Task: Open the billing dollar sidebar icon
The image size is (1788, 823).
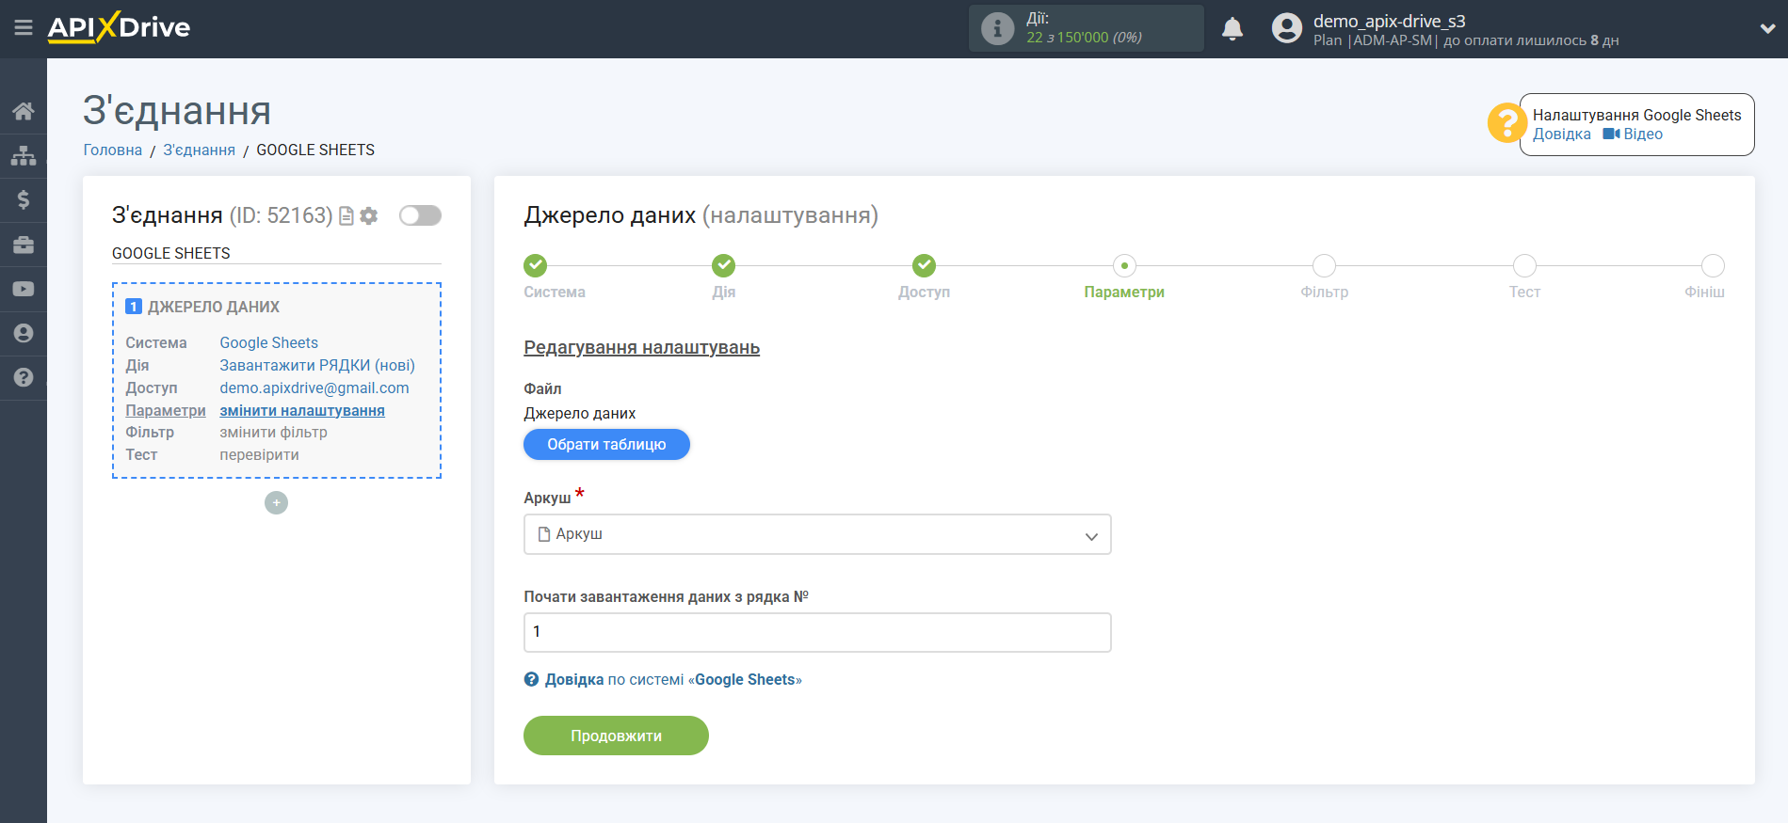Action: [x=24, y=199]
